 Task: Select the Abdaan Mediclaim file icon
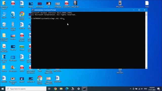click(4, 48)
